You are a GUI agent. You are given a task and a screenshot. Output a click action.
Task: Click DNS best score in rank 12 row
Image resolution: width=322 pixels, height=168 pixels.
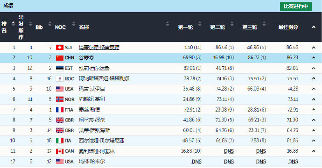coord(293,161)
